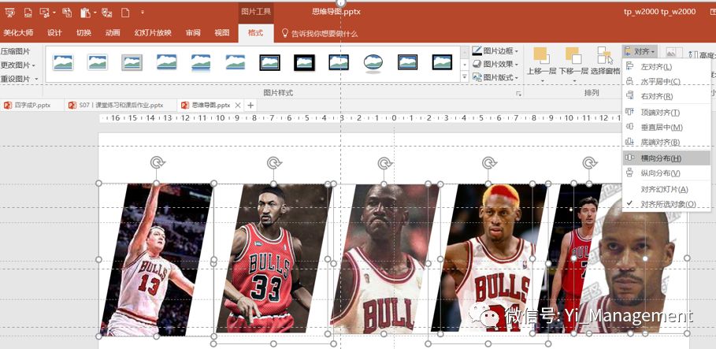Select the yellow-haired Bulls player picture
Viewport: 716px width, 349px height.
488,258
